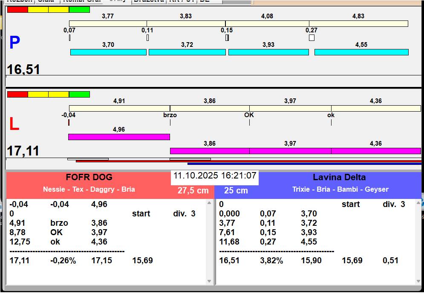Click the pass marker under 0,15
Viewport: 424px width, 305px height.
click(x=227, y=38)
